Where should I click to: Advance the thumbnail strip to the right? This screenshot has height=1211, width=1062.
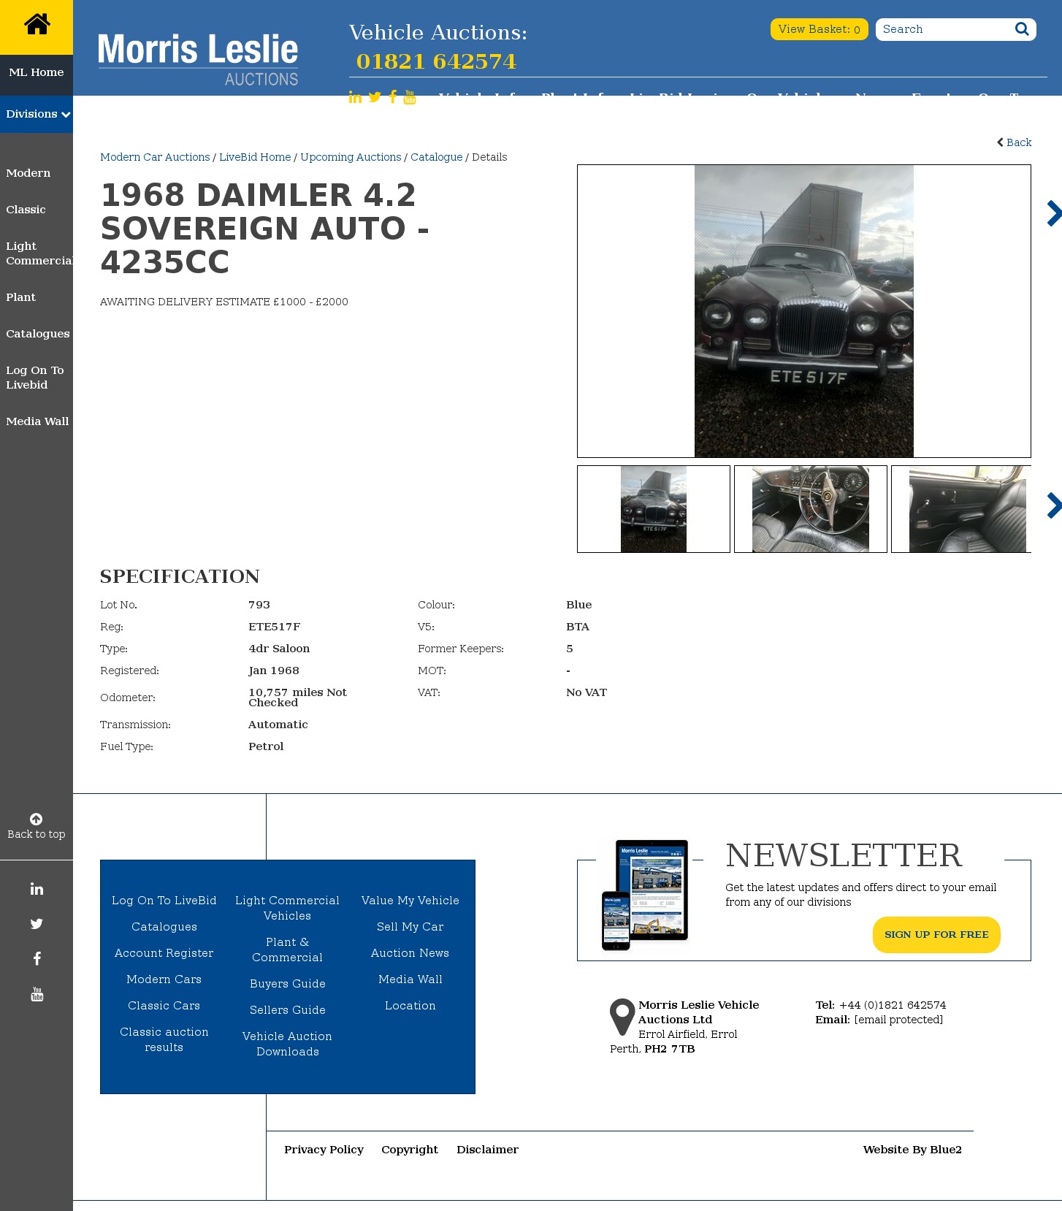pyautogui.click(x=1053, y=505)
